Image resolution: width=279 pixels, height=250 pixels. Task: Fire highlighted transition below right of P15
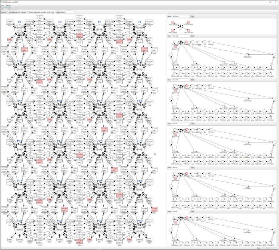(x=114, y=169)
